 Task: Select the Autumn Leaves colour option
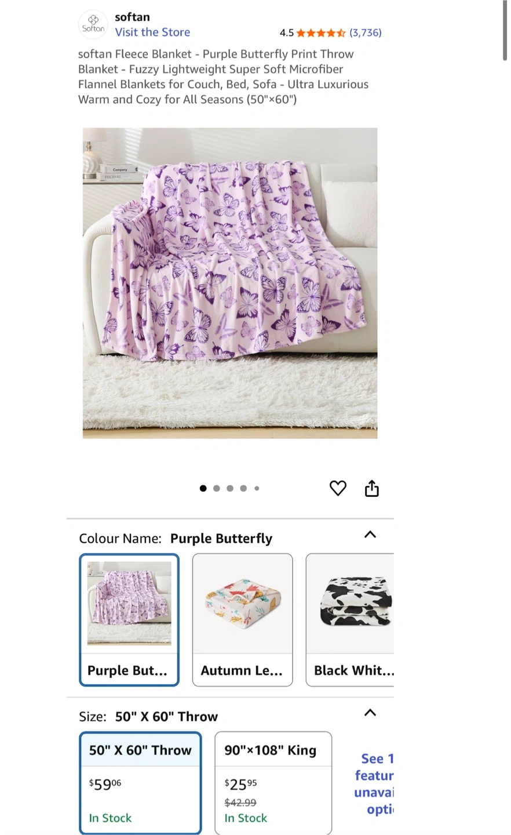[242, 620]
